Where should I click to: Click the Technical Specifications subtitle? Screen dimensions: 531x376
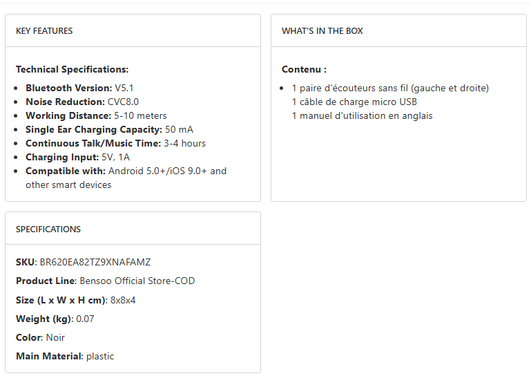pos(72,70)
